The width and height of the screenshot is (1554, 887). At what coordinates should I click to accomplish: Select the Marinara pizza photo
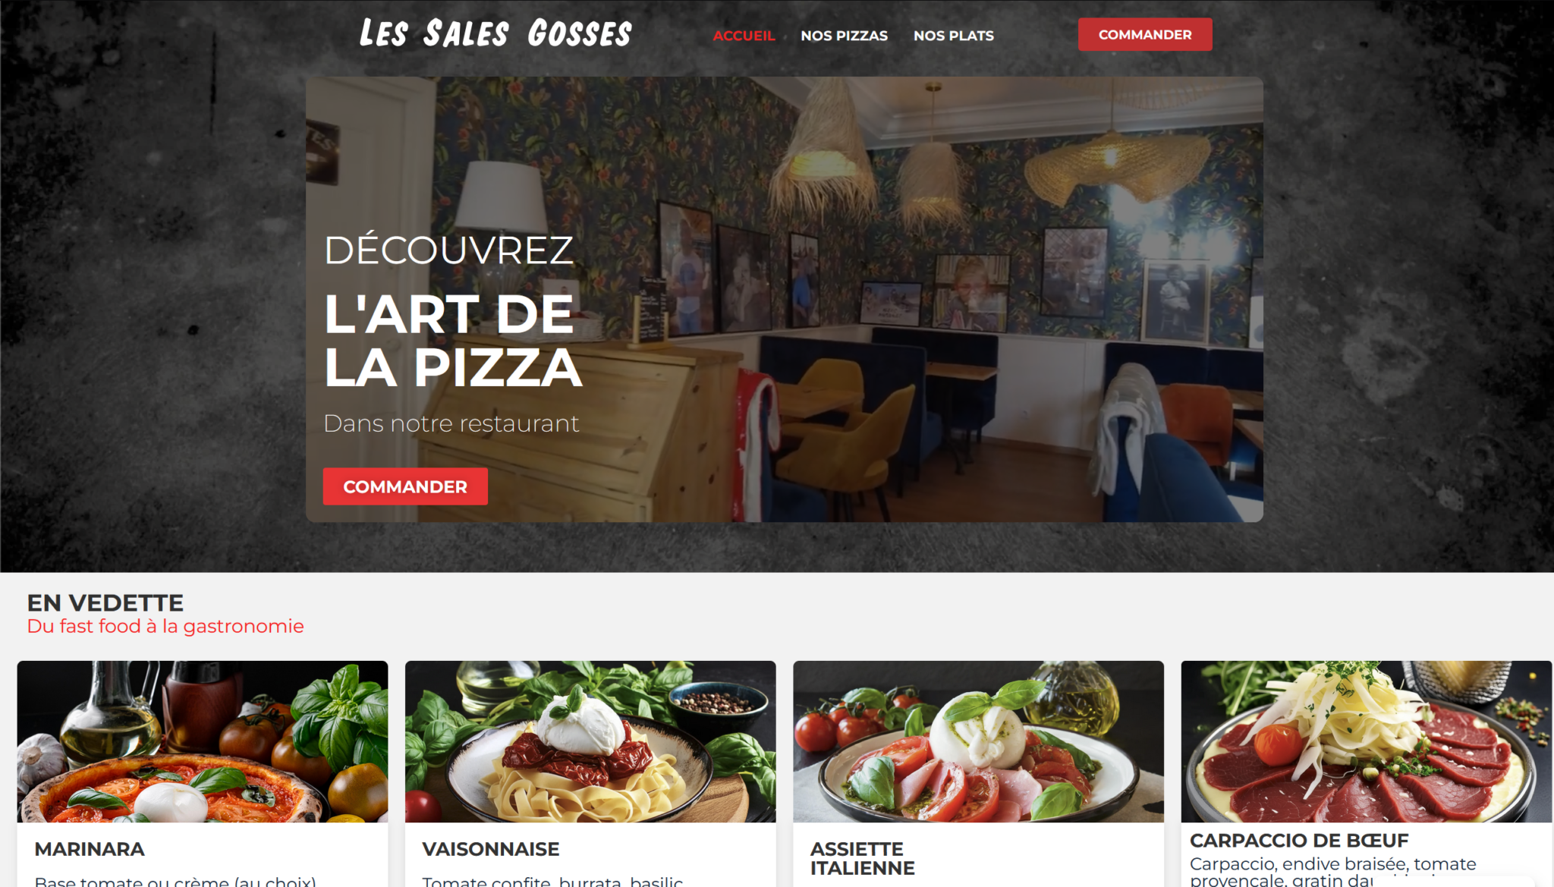tap(203, 741)
